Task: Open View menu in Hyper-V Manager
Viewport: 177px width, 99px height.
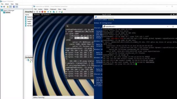Action: 12,4
